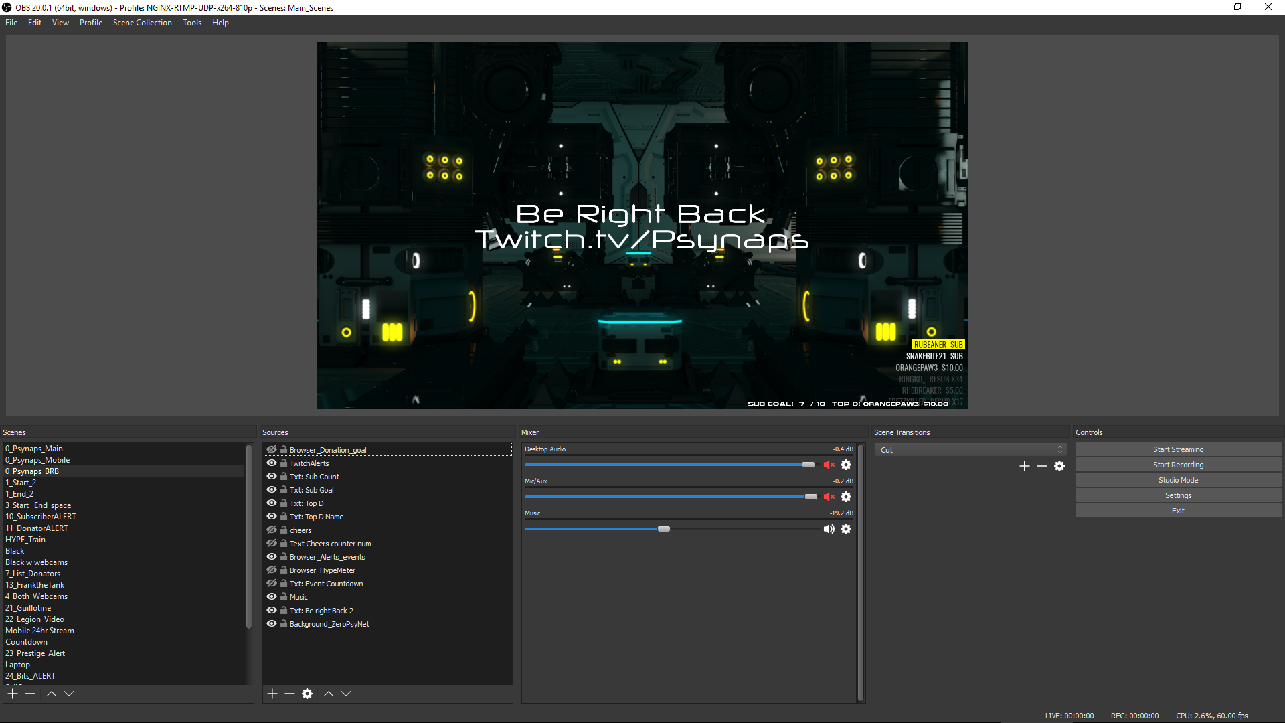Open the Edit menu
Image resolution: width=1285 pixels, height=723 pixels.
(35, 23)
